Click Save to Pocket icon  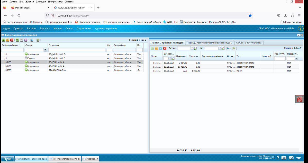[x=279, y=15]
